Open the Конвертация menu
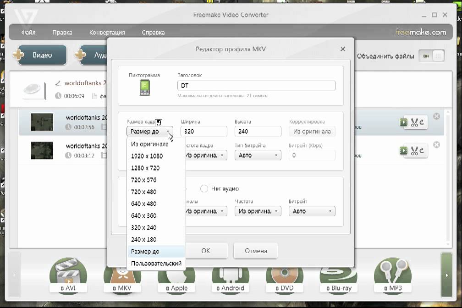This screenshot has width=462, height=308. point(107,33)
